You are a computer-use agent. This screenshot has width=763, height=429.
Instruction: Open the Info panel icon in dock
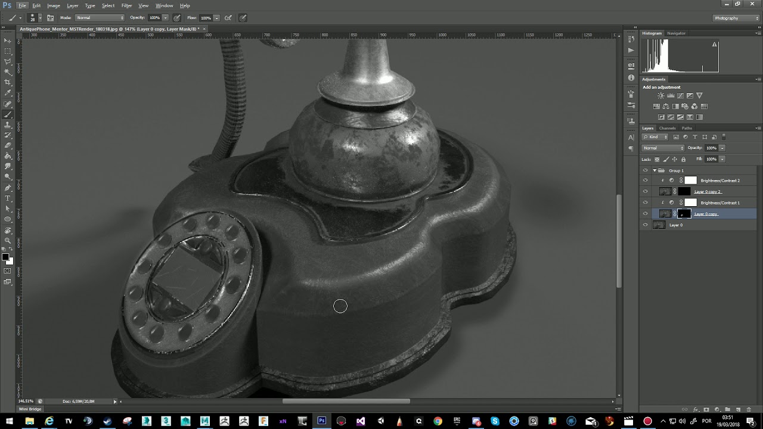(x=631, y=78)
